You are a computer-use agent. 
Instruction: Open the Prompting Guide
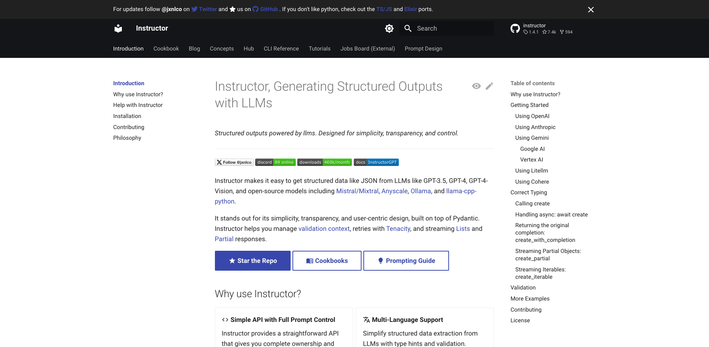pyautogui.click(x=406, y=261)
